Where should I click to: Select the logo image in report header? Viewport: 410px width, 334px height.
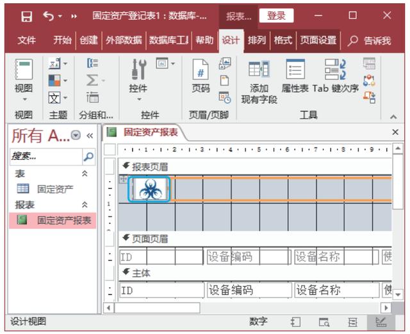[149, 189]
